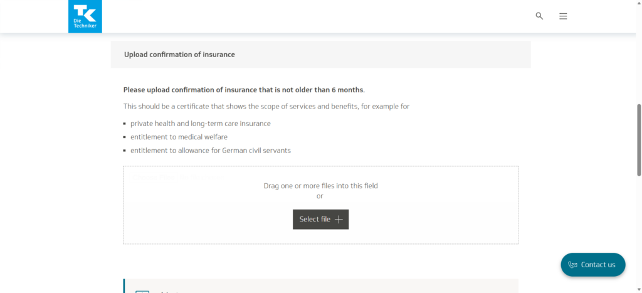The image size is (642, 293).
Task: Click the vertical scrollbar thumb
Action: (639, 139)
